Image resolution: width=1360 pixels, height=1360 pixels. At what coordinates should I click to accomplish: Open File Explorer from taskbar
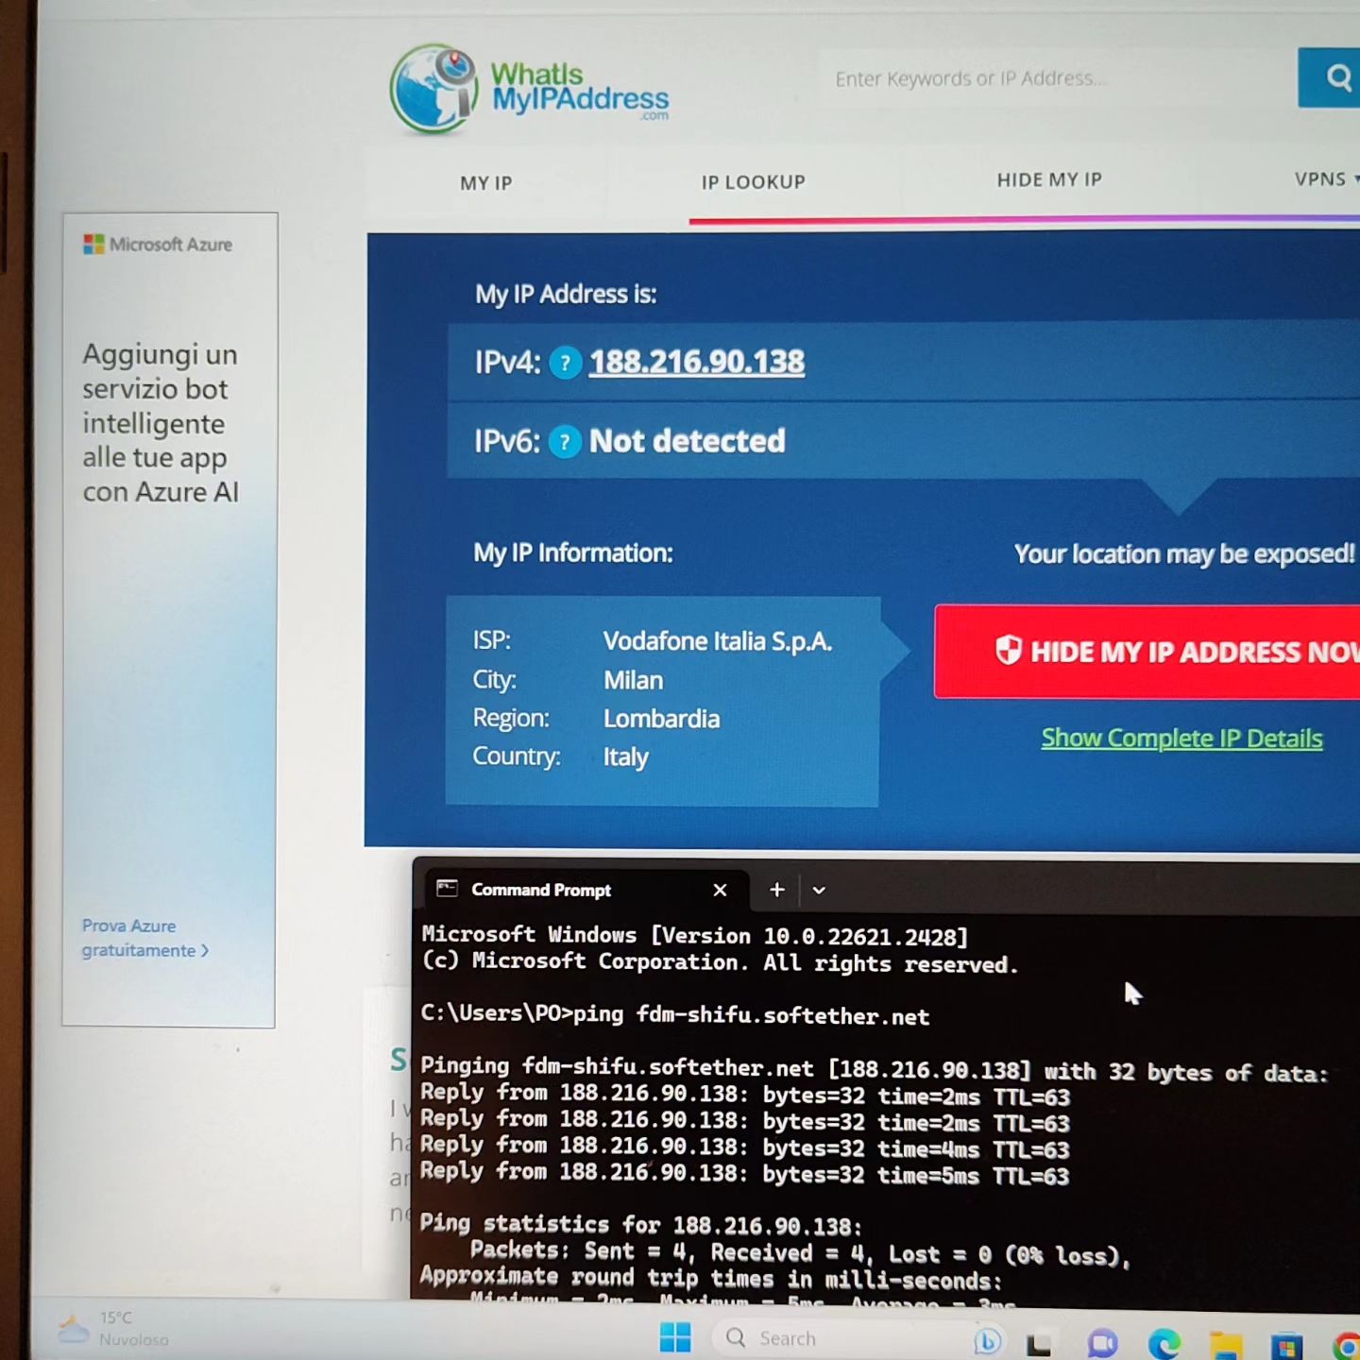[1226, 1345]
